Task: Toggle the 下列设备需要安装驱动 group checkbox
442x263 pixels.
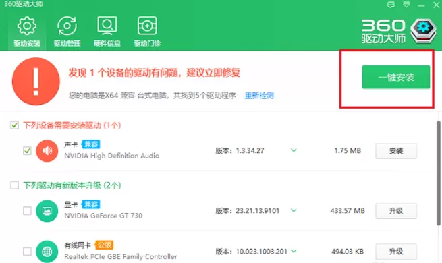Action: click(14, 125)
